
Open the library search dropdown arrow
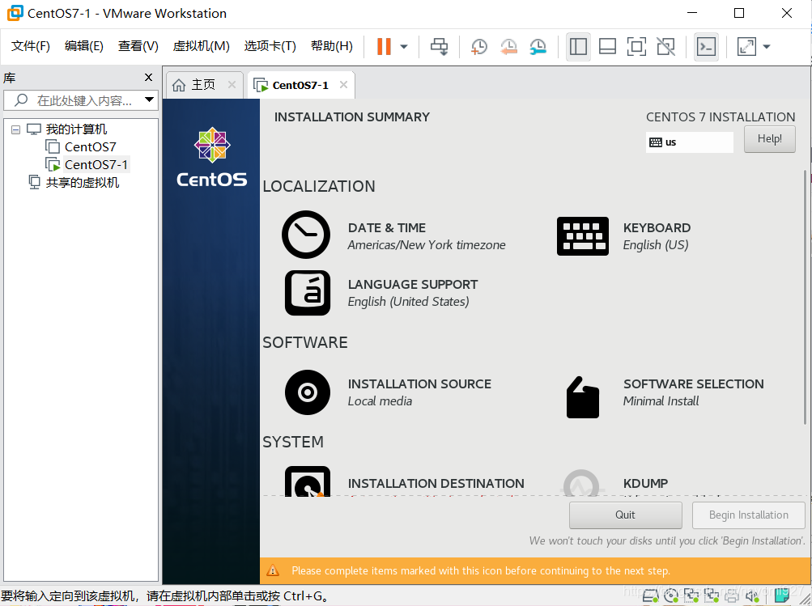[x=149, y=100]
